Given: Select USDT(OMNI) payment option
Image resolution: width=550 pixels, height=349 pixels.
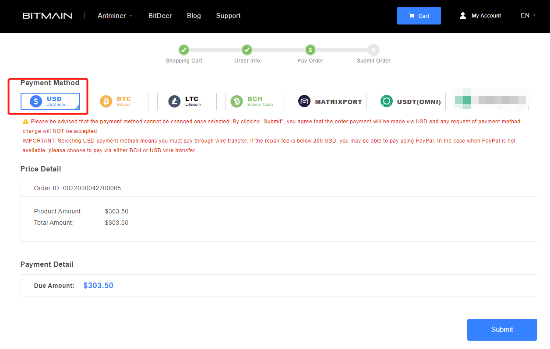Looking at the screenshot, I should 411,101.
